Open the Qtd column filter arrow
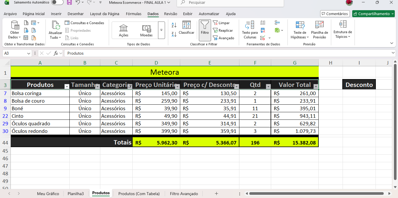 (268, 86)
